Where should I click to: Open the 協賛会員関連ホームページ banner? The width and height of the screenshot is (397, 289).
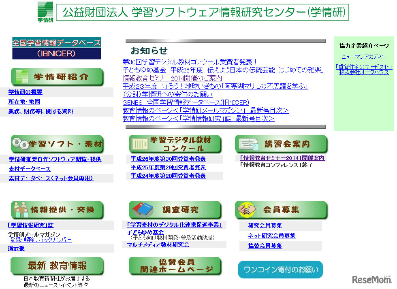pos(175,266)
